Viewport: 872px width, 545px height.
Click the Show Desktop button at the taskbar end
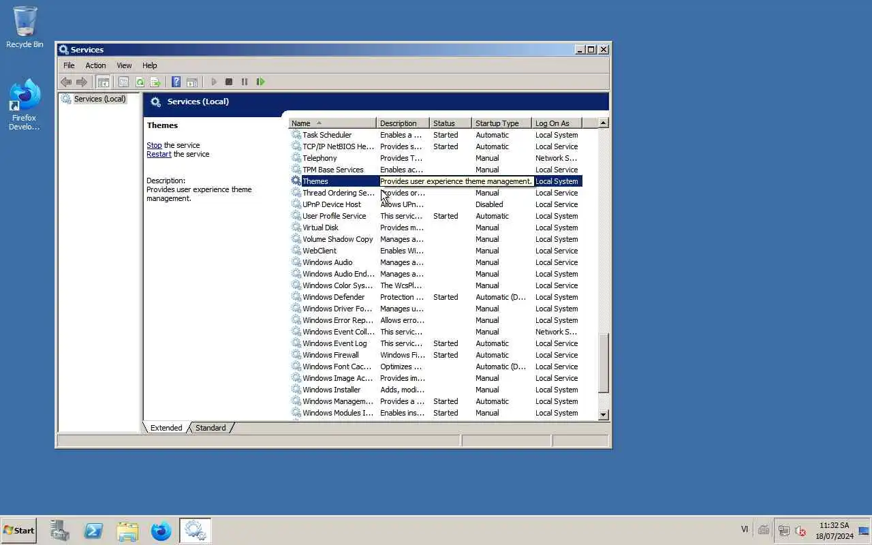[x=865, y=531]
